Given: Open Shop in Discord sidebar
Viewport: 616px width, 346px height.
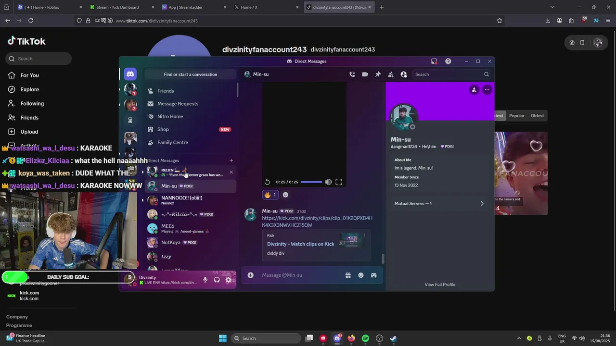Looking at the screenshot, I should [x=191, y=129].
